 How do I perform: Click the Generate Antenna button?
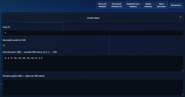point(102,5)
